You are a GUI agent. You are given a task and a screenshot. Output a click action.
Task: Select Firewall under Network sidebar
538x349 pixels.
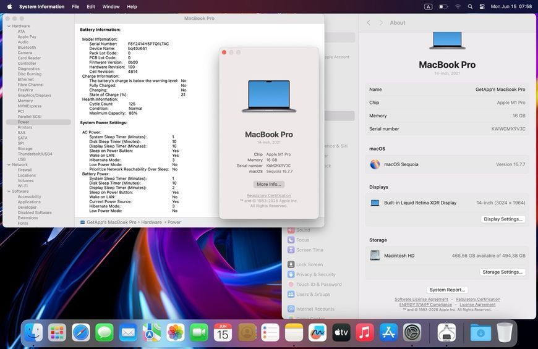tap(25, 170)
